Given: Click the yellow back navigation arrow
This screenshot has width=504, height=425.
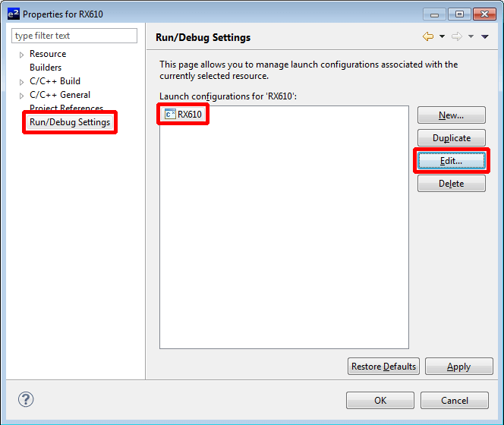Looking at the screenshot, I should click(x=428, y=36).
